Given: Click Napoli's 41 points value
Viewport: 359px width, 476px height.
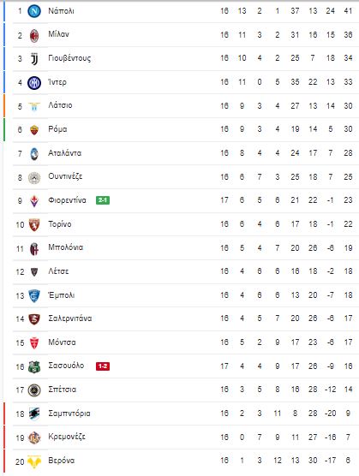Looking at the screenshot, I should [348, 11].
